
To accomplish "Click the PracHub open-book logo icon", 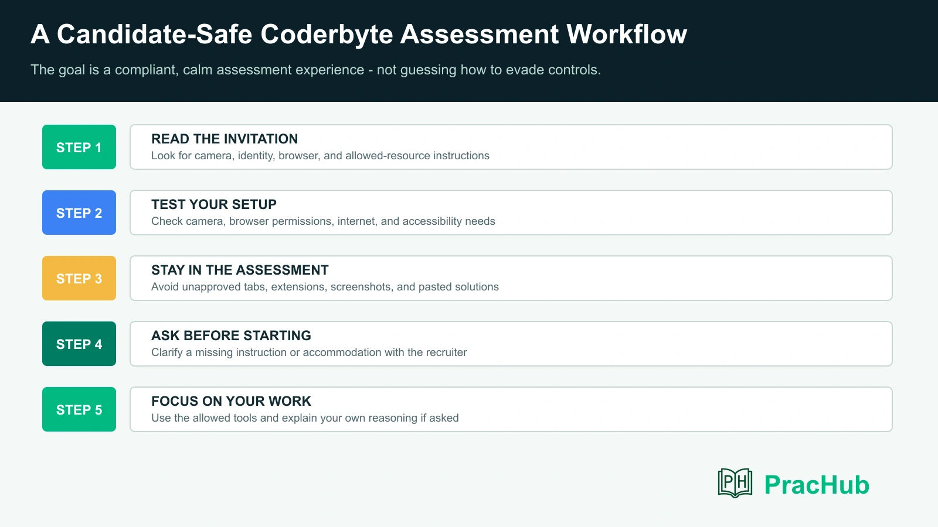I will coord(735,483).
